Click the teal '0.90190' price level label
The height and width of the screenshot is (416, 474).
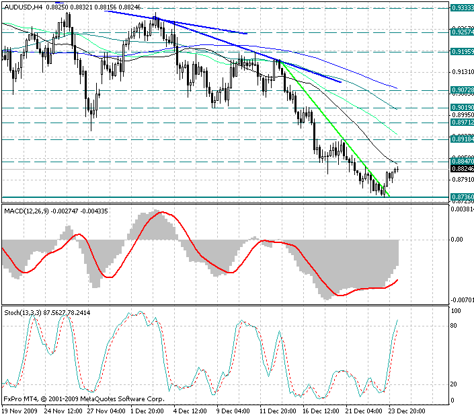click(x=462, y=108)
